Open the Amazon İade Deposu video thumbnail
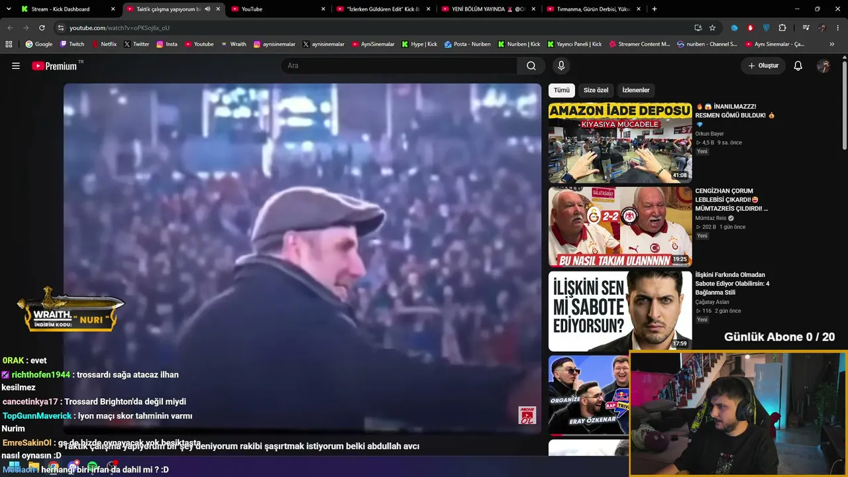 [620, 142]
